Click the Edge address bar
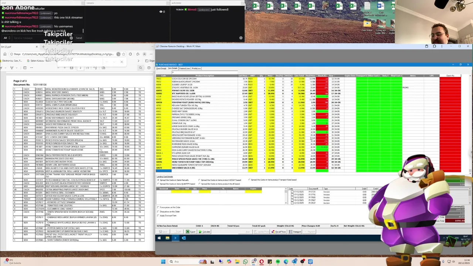 pyautogui.click(x=68, y=54)
